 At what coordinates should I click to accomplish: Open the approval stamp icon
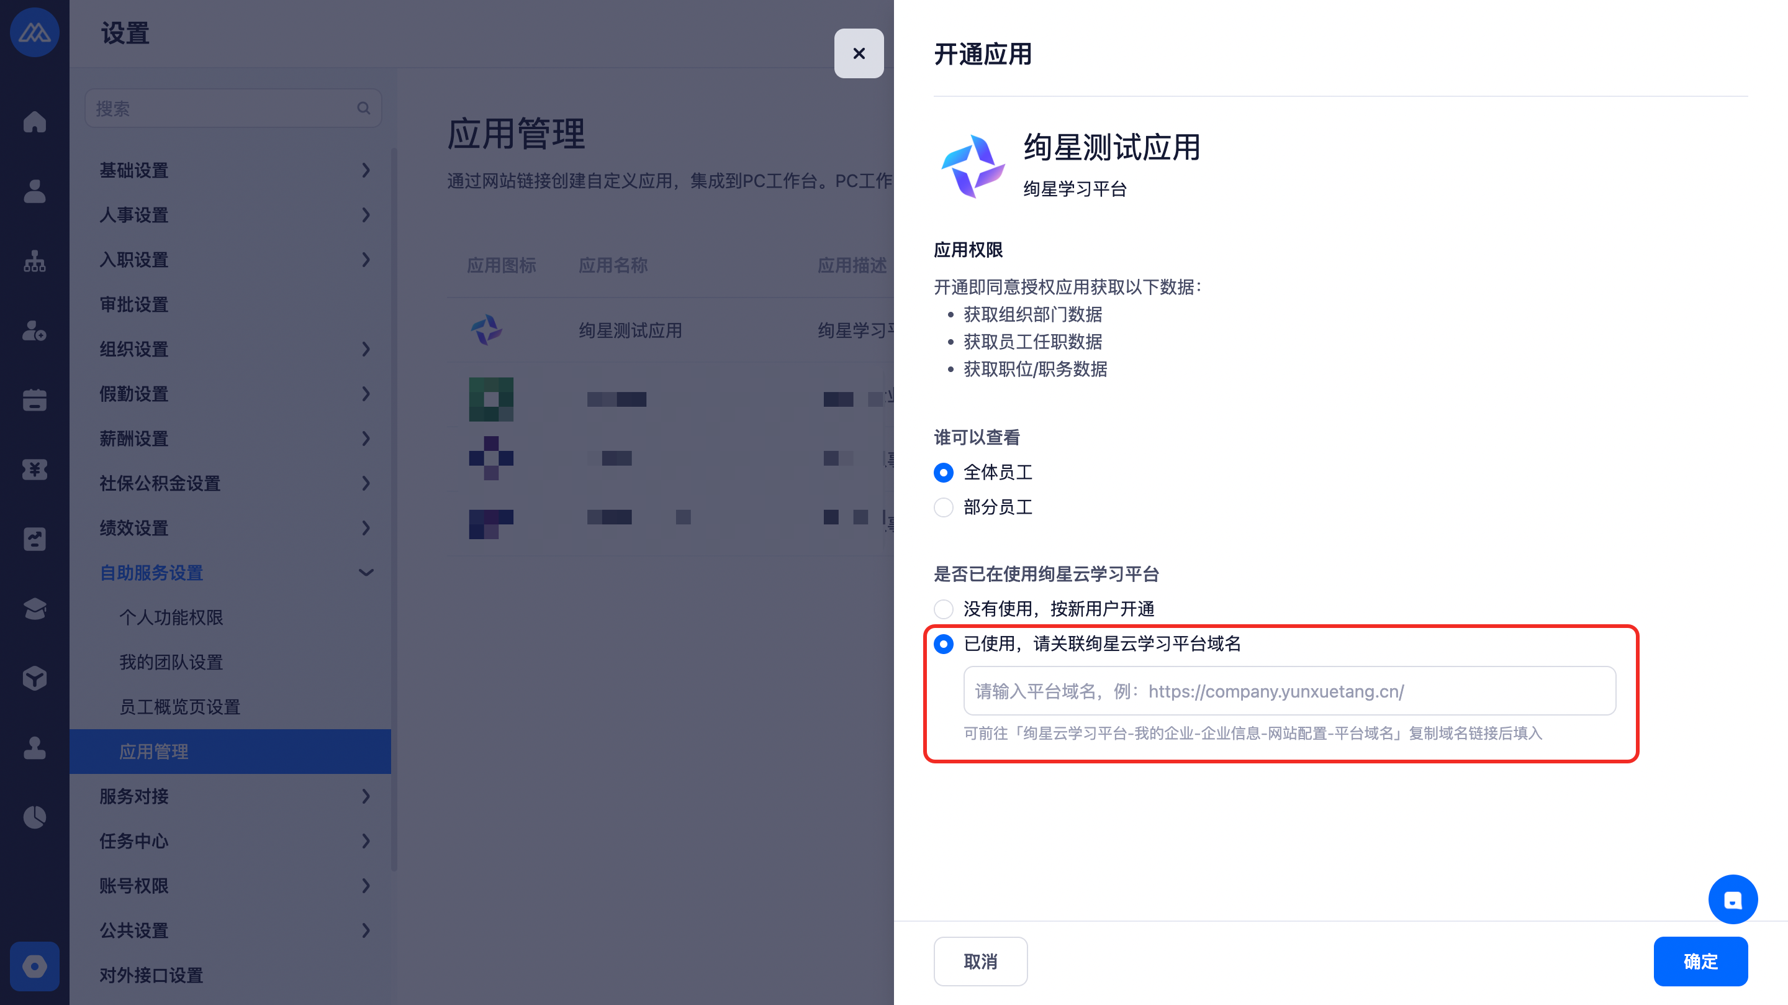35,748
